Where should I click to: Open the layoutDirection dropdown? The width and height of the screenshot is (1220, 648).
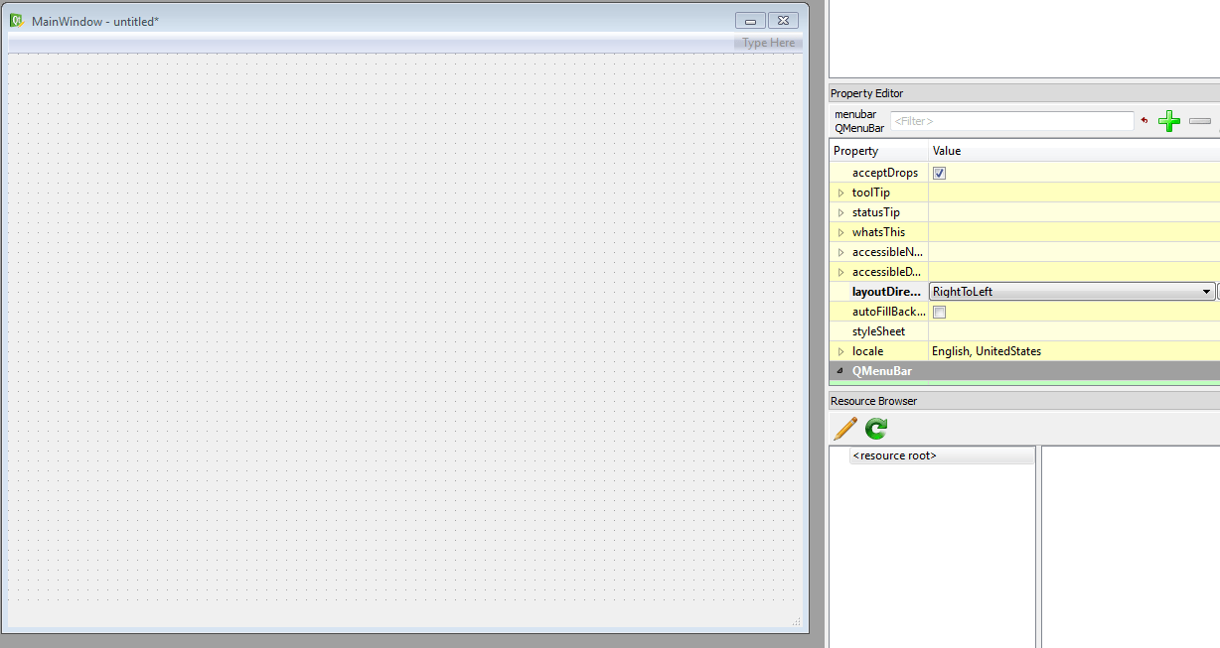pyautogui.click(x=1207, y=291)
